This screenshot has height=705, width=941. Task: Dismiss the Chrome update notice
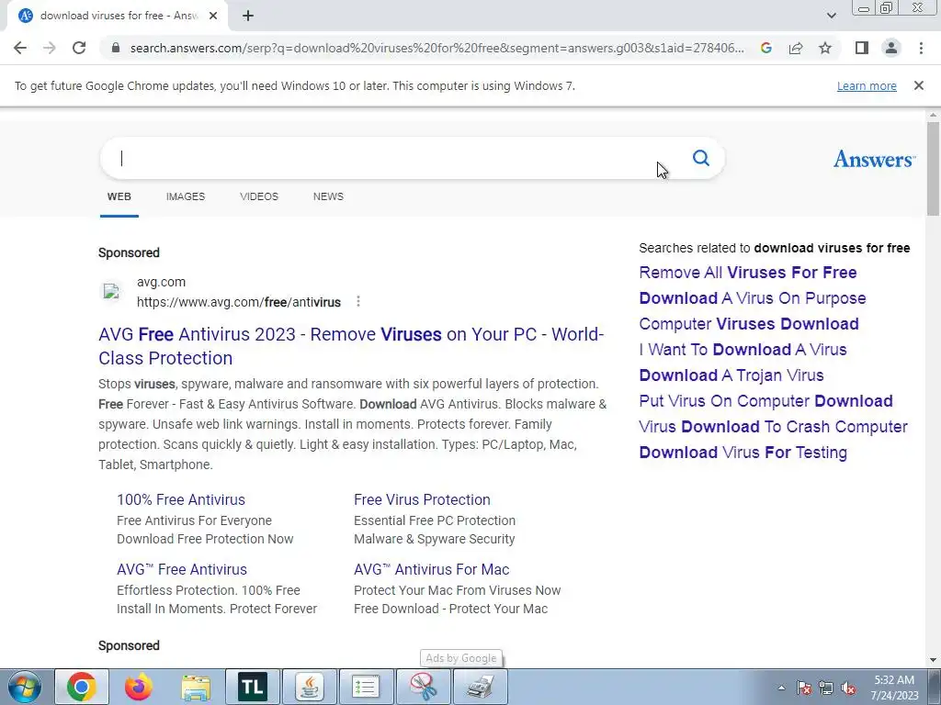click(x=919, y=85)
